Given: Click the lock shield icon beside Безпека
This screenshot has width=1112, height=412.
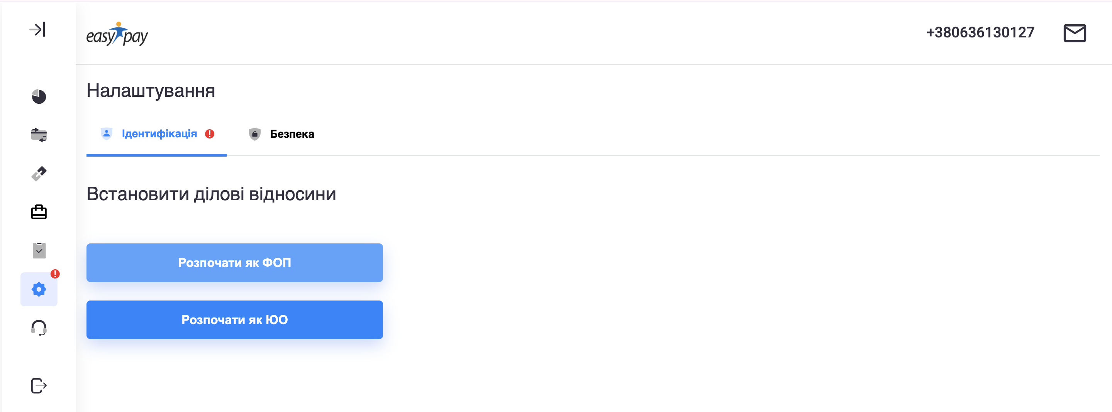Looking at the screenshot, I should point(255,134).
